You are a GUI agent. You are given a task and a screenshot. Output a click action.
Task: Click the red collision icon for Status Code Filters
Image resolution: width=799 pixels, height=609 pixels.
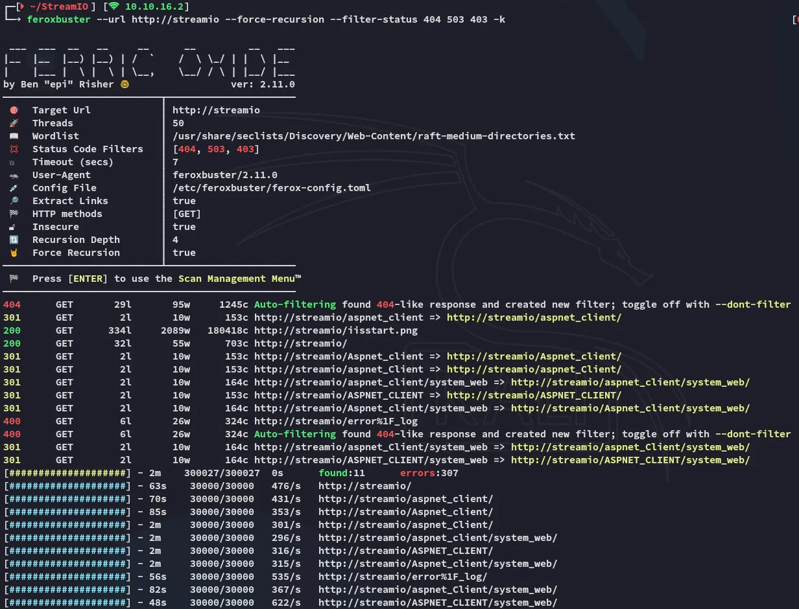tap(14, 149)
